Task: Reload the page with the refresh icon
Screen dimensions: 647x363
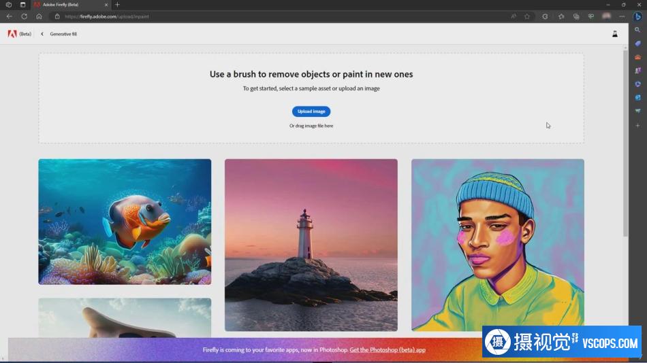Action: tap(25, 16)
